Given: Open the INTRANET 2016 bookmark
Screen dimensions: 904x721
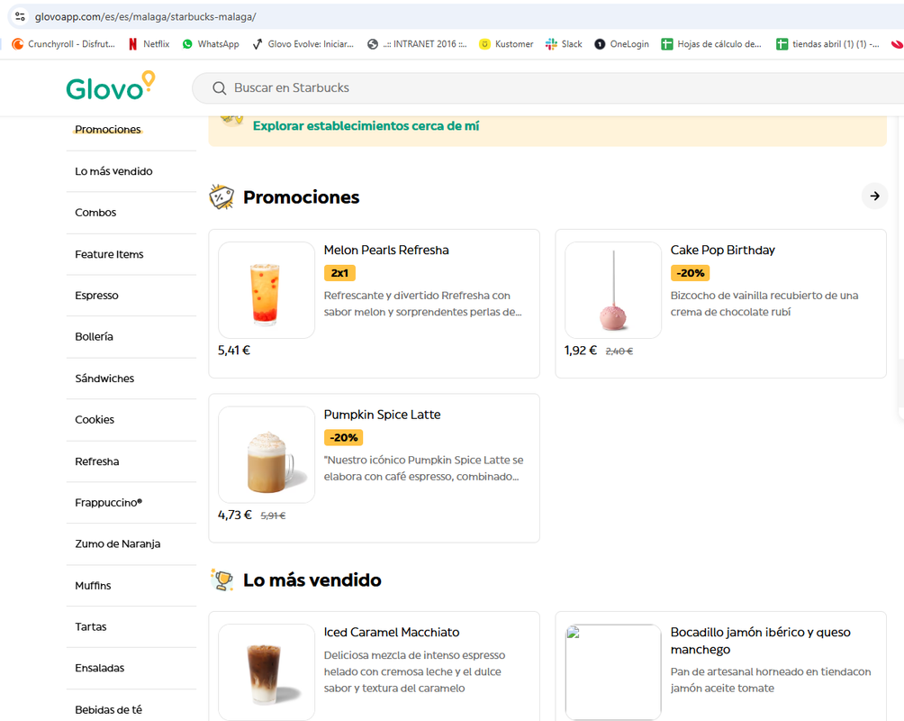Looking at the screenshot, I should click(x=417, y=44).
